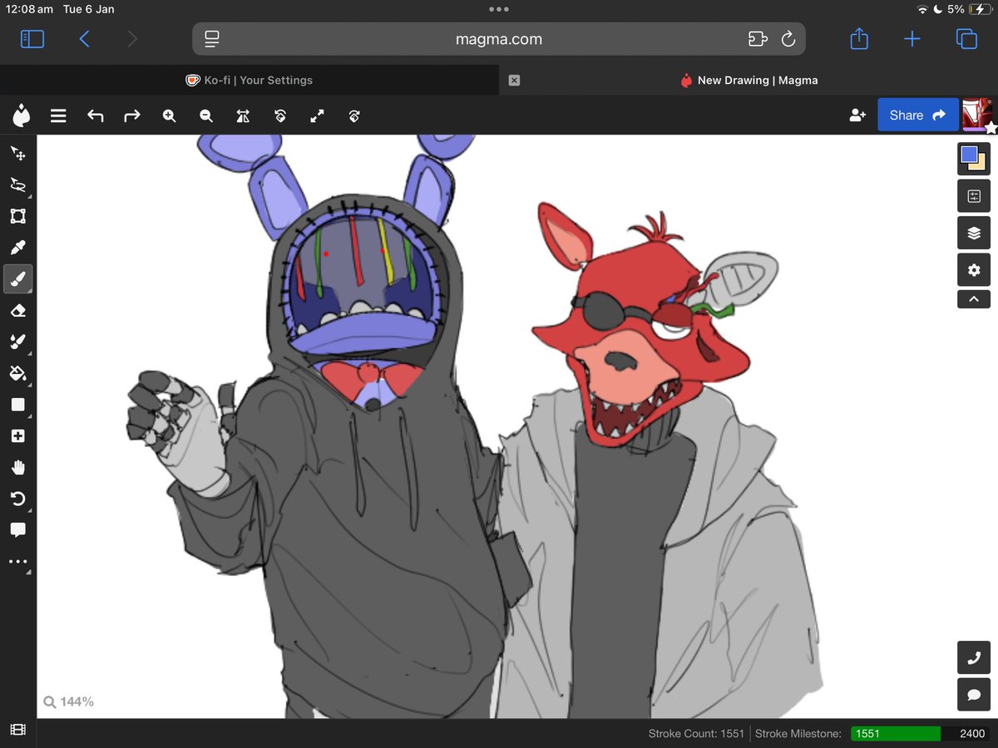Viewport: 998px width, 748px height.
Task: Close the New Drawing Magma tab
Action: tap(514, 81)
